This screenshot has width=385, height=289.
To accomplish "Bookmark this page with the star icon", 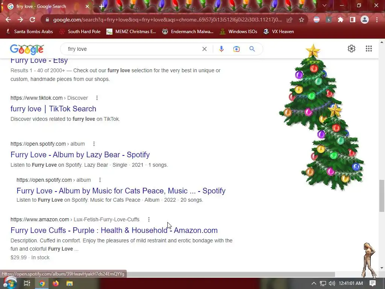I will [302, 20].
